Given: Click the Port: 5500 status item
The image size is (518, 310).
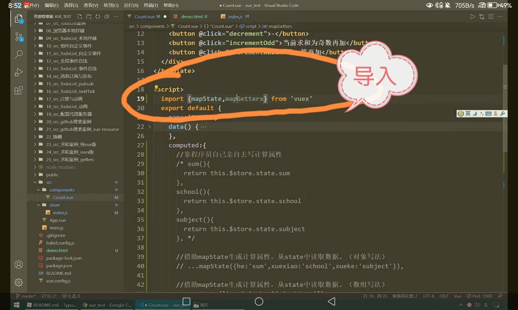Looking at the screenshot, I should click(479, 296).
